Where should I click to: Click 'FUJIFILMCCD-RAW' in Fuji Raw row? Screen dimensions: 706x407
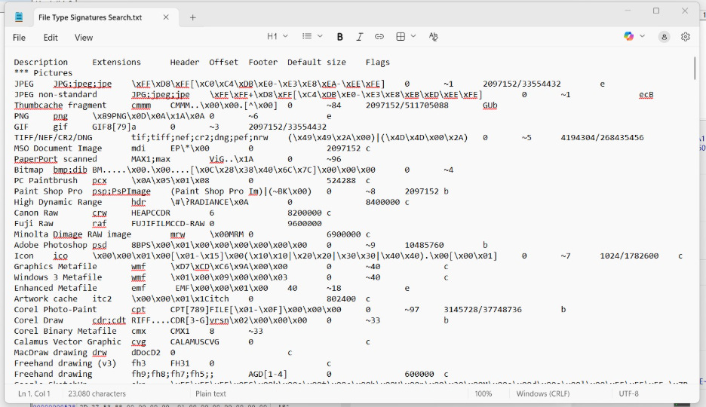[x=168, y=224]
